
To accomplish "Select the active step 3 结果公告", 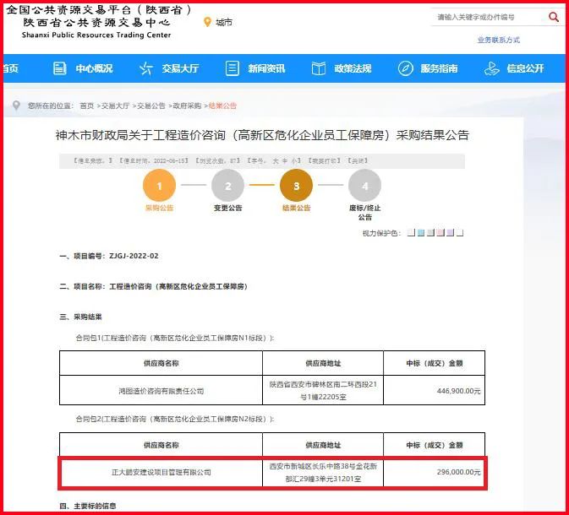I will click(x=296, y=185).
